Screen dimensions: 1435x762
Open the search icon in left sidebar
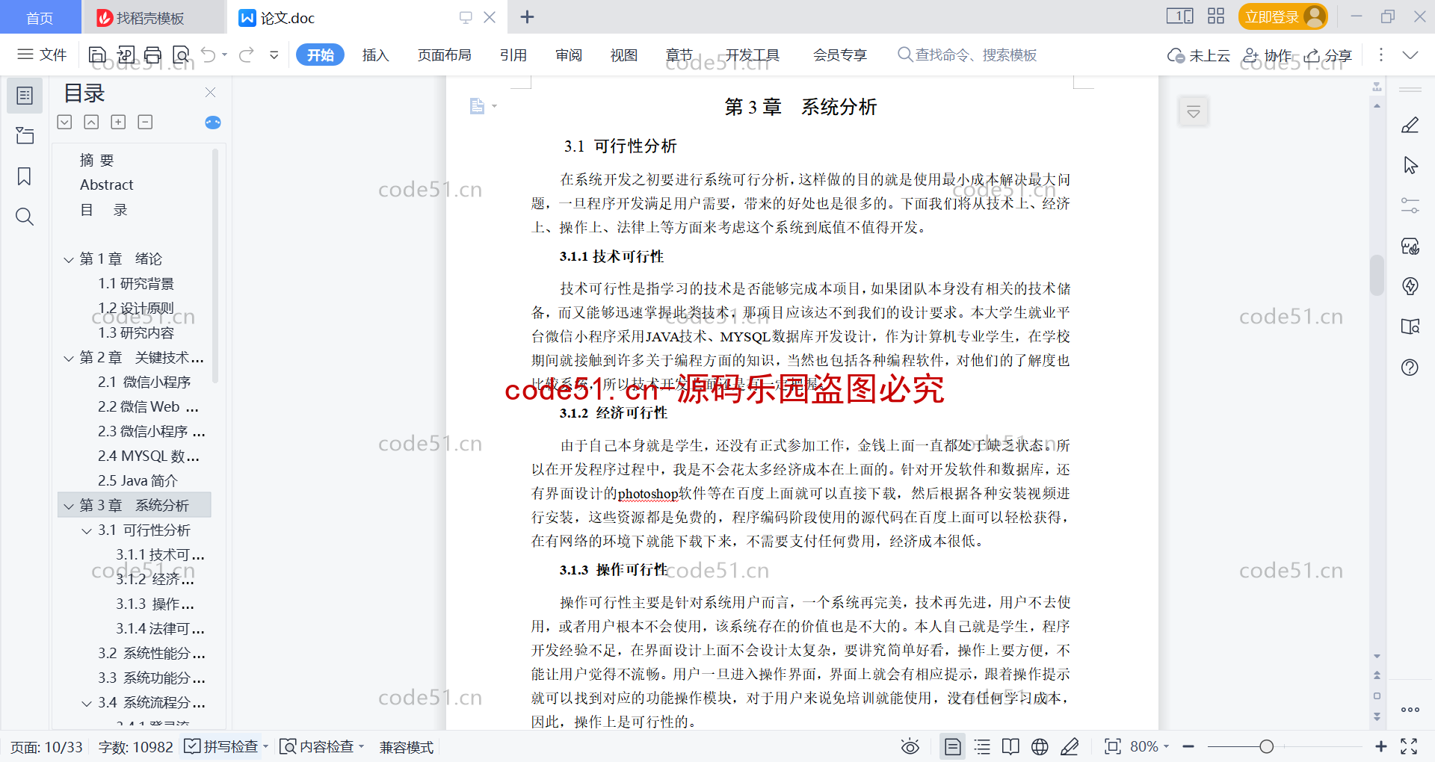pos(25,217)
